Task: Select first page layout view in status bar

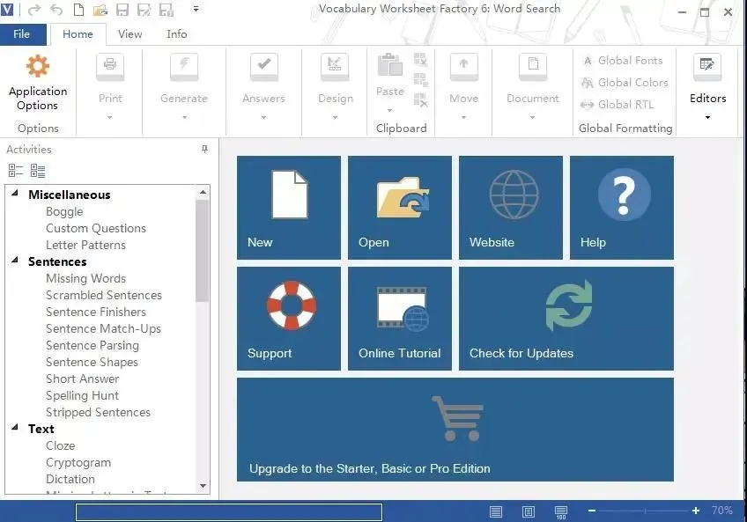Action: (x=496, y=511)
